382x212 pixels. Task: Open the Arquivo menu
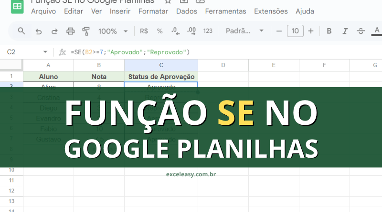(x=43, y=11)
